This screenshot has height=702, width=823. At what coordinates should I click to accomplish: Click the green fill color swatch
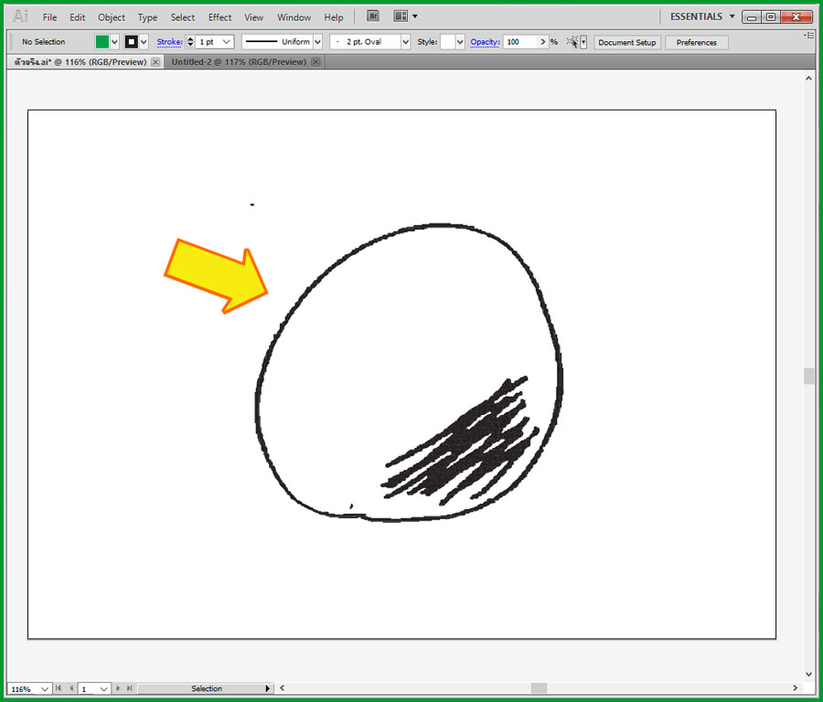click(102, 41)
